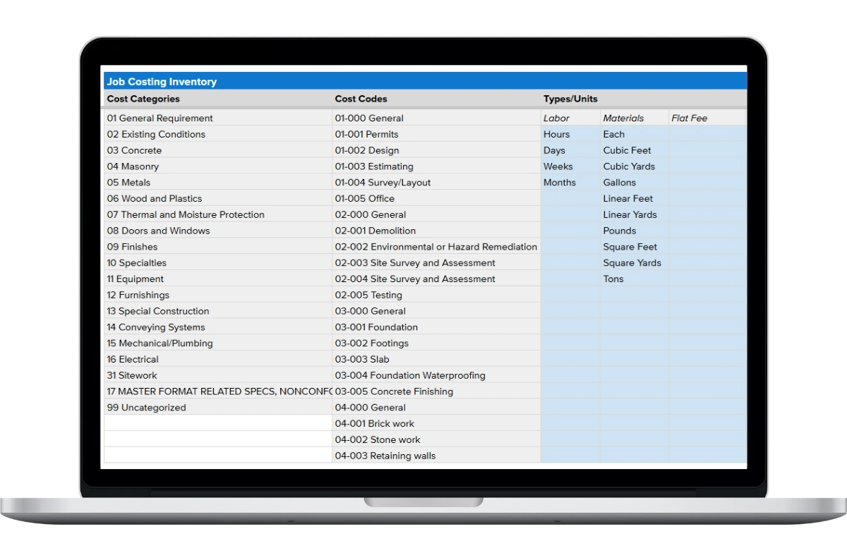The image size is (847, 560).
Task: Select the Job Costing Inventory title cell
Action: (x=425, y=81)
